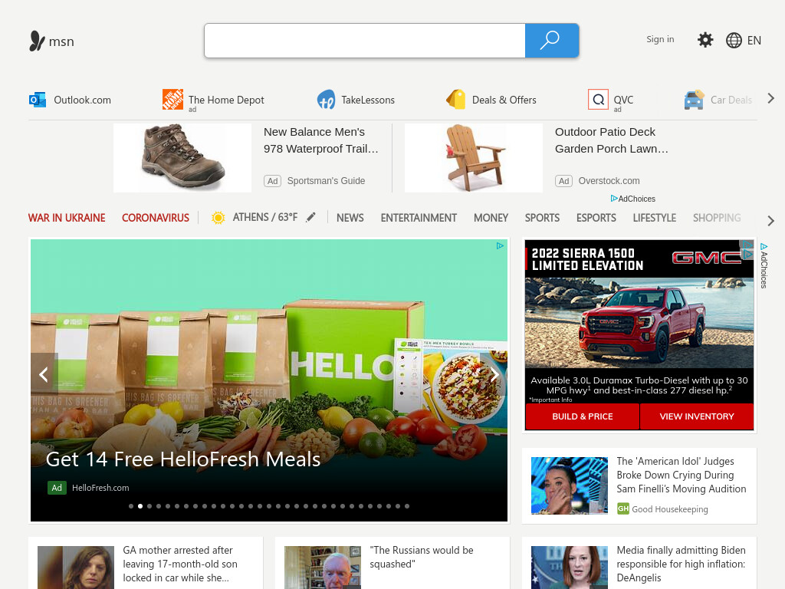The width and height of the screenshot is (785, 589).
Task: Click VIEW INVENTORY on GMC ad
Action: (696, 416)
